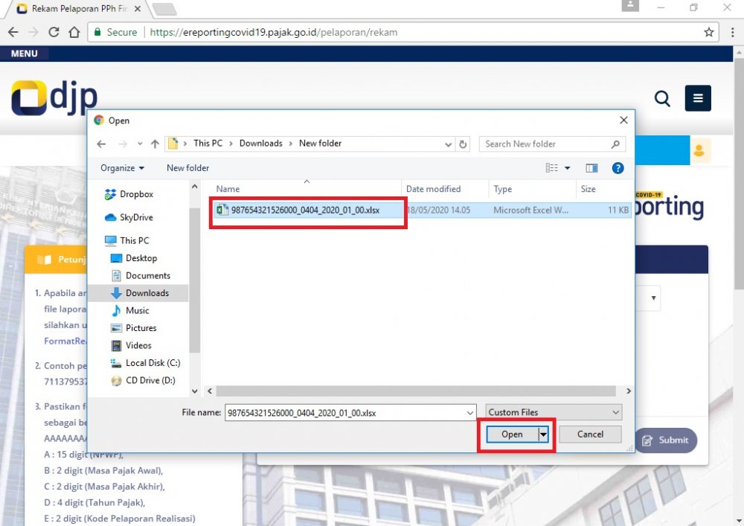Bookmark this page with the star icon
The image size is (744, 526).
pos(709,33)
